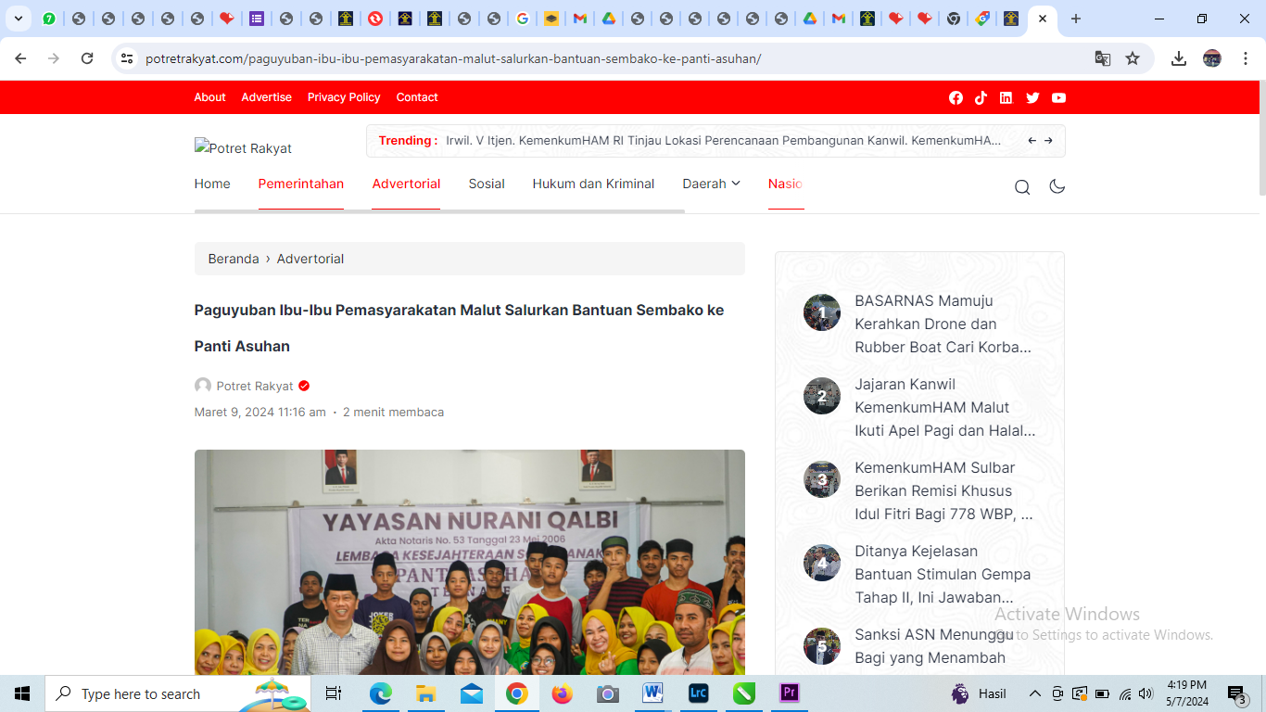Open the Advertorial breadcrumb link

310,259
